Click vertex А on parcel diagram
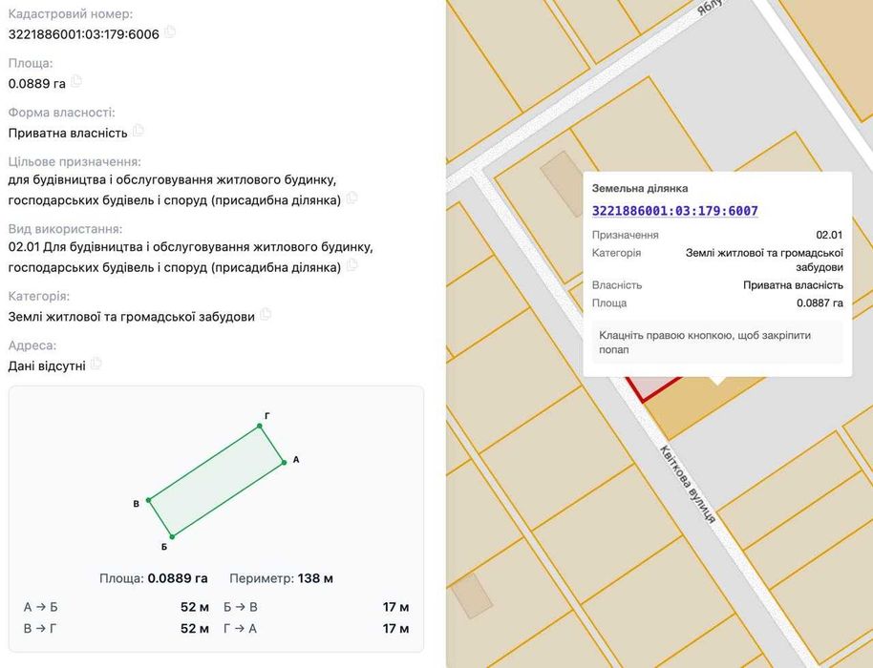The height and width of the screenshot is (668, 873). pos(284,462)
